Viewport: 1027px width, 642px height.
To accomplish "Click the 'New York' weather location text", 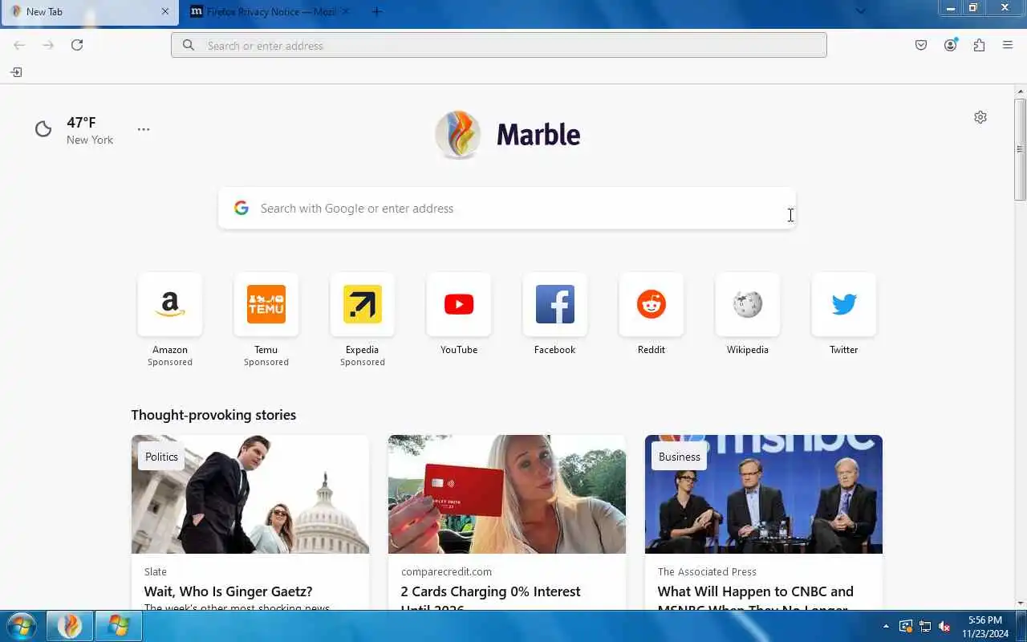I will point(90,140).
